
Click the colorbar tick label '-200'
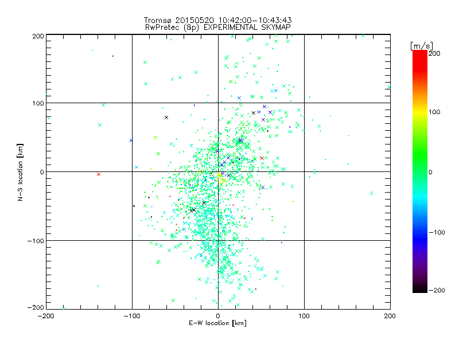click(437, 290)
